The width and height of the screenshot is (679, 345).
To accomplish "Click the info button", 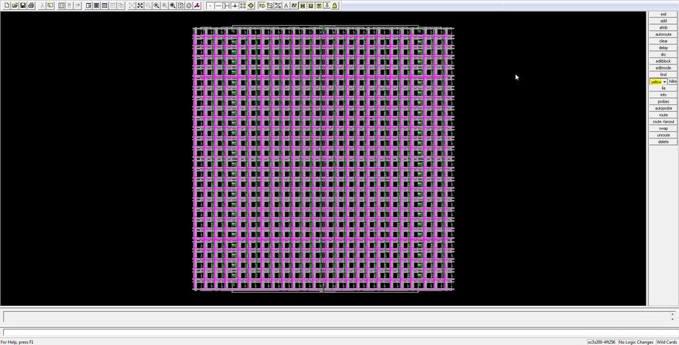I will [663, 95].
